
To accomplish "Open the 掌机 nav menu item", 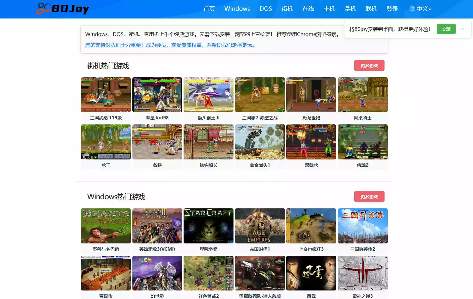I will point(350,9).
